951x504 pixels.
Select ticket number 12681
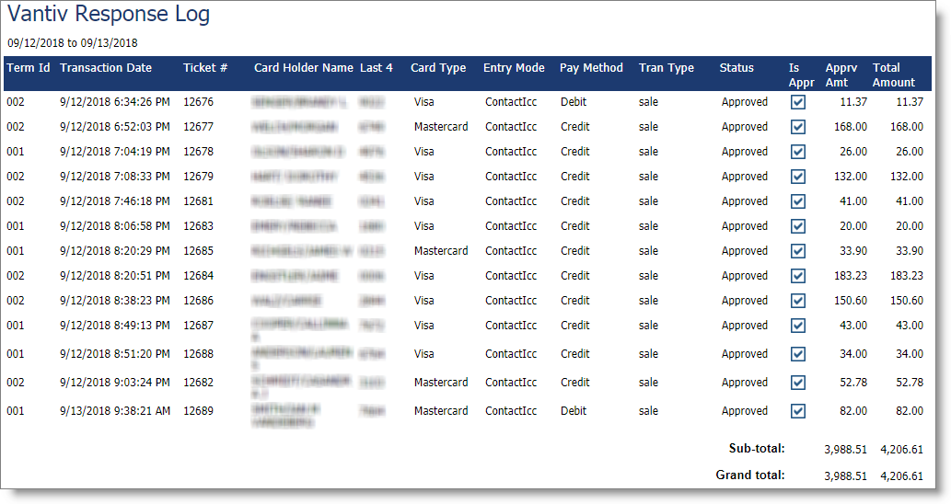point(198,201)
